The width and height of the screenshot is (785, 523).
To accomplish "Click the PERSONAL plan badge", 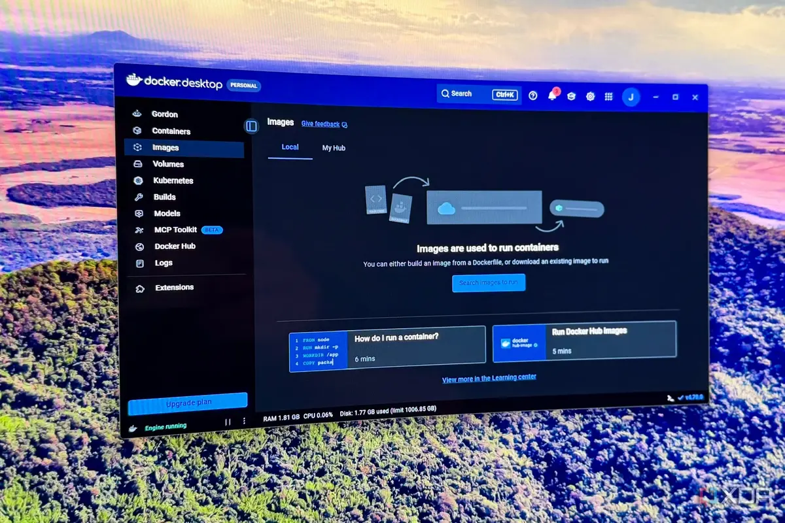I will click(244, 86).
